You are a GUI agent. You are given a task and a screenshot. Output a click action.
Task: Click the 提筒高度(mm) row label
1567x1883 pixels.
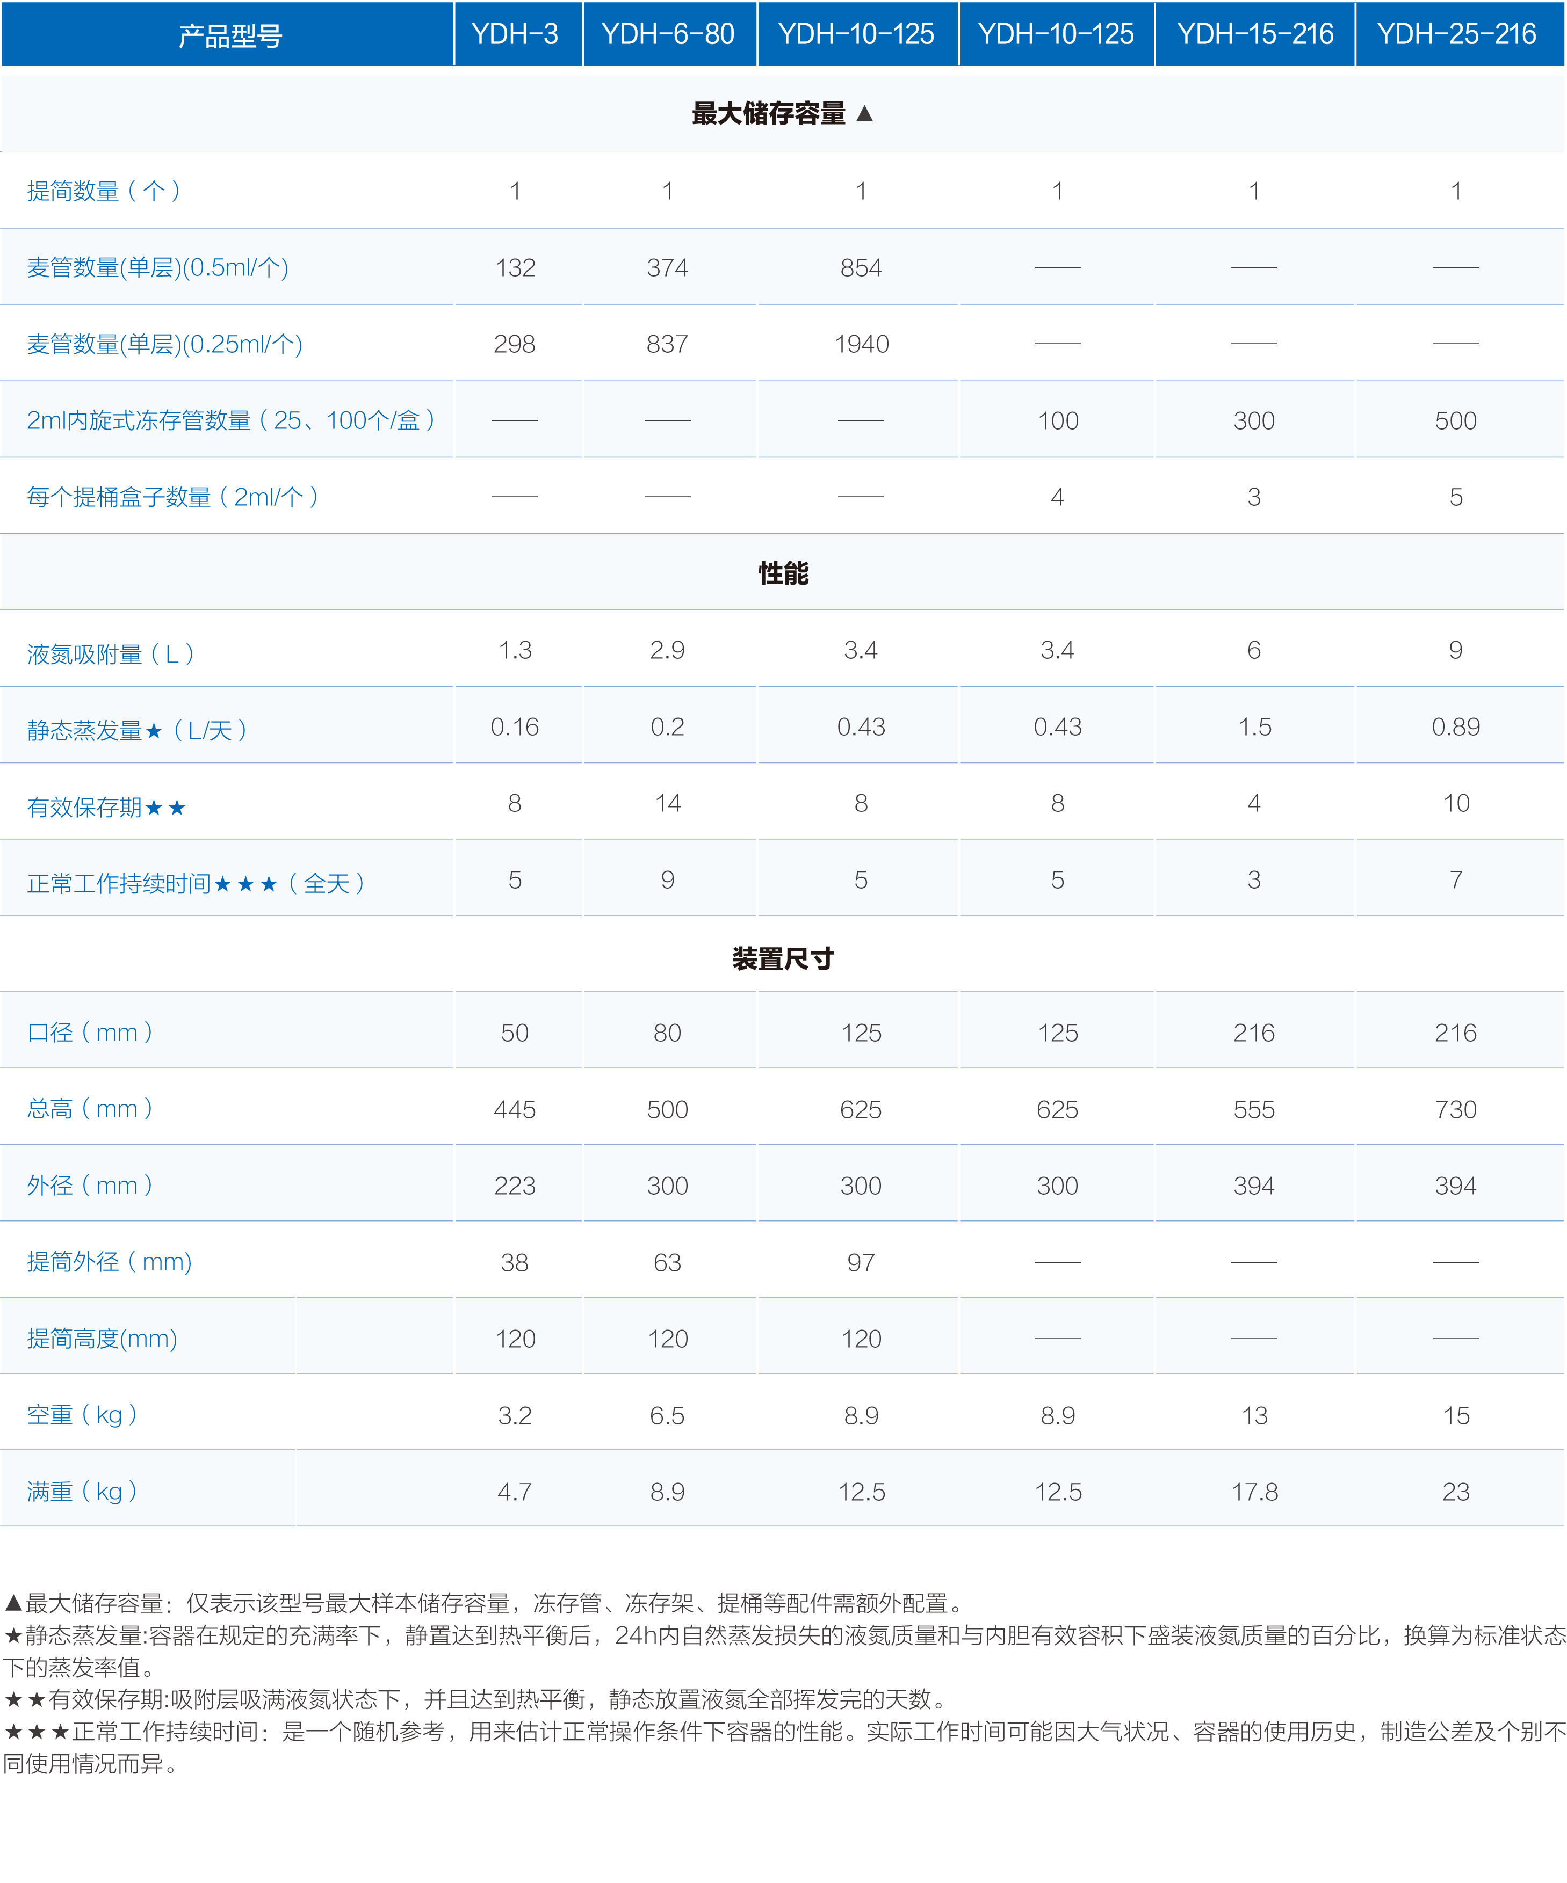coord(102,1338)
